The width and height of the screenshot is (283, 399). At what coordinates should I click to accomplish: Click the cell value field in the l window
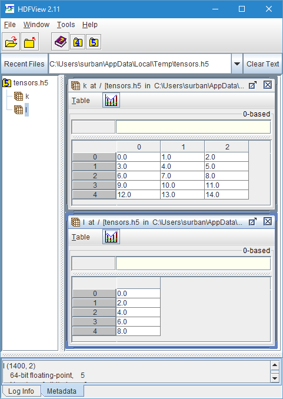tap(193, 264)
